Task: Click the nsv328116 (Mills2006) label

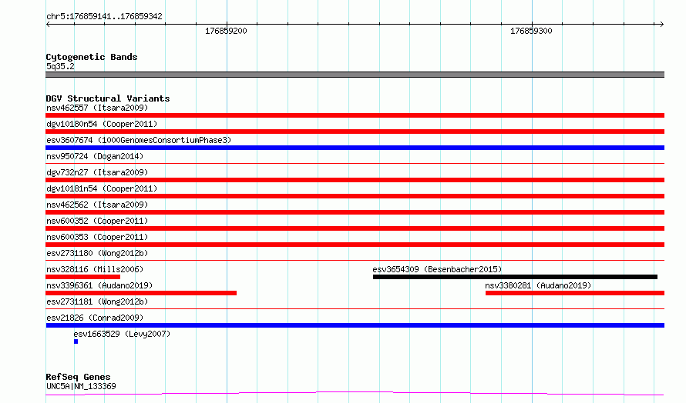Action: 95,269
